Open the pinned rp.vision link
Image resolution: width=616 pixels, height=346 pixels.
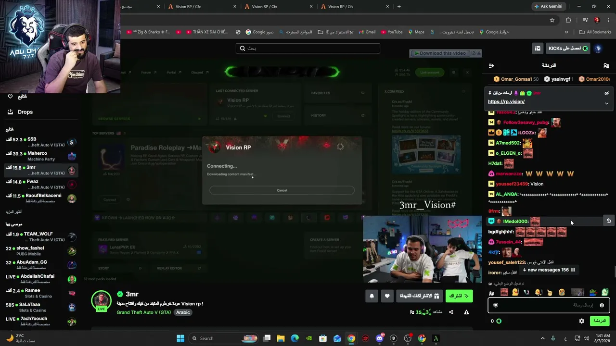coord(506,102)
